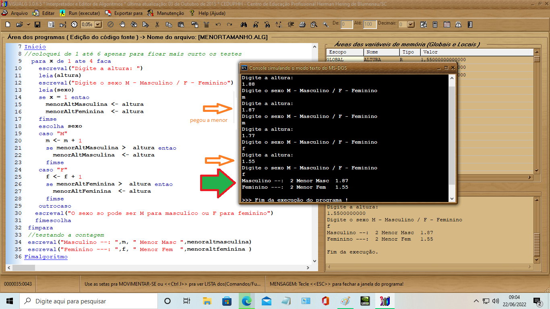Open an existing file with folder icon
This screenshot has width=550, height=309.
pos(19,25)
